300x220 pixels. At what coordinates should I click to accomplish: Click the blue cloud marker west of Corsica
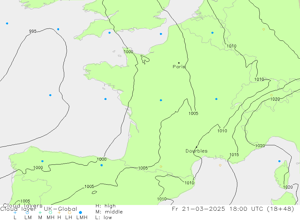coord(279,161)
